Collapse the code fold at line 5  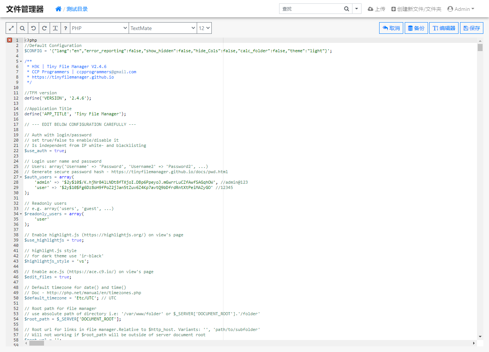[x=21, y=61]
